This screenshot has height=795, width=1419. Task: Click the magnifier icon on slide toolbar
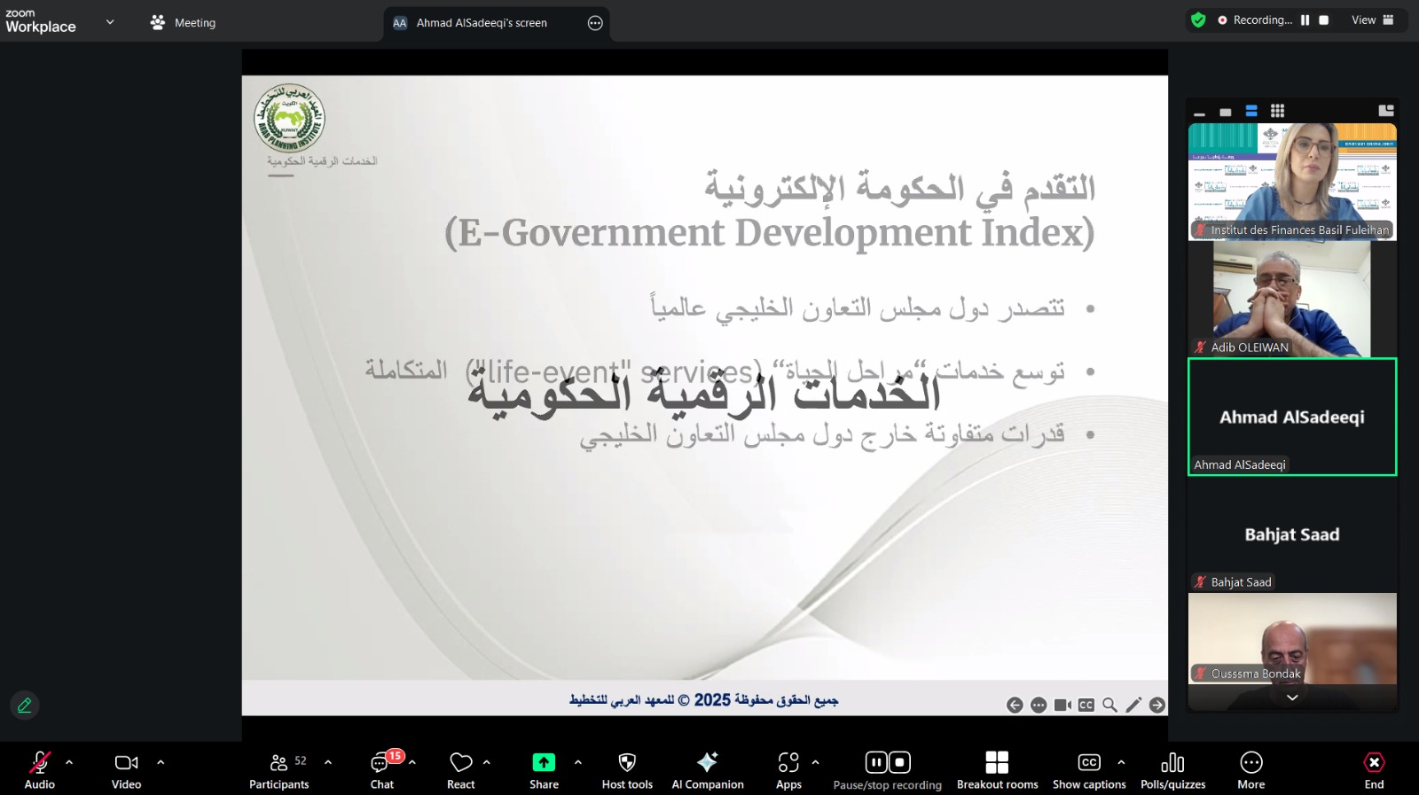(1109, 705)
